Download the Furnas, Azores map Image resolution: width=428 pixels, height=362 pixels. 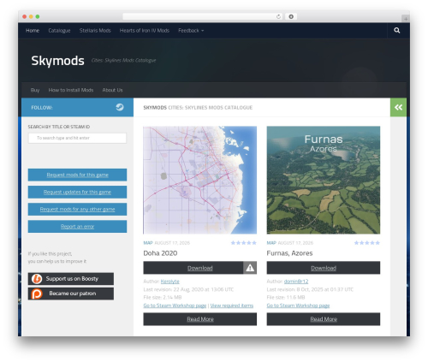(324, 268)
